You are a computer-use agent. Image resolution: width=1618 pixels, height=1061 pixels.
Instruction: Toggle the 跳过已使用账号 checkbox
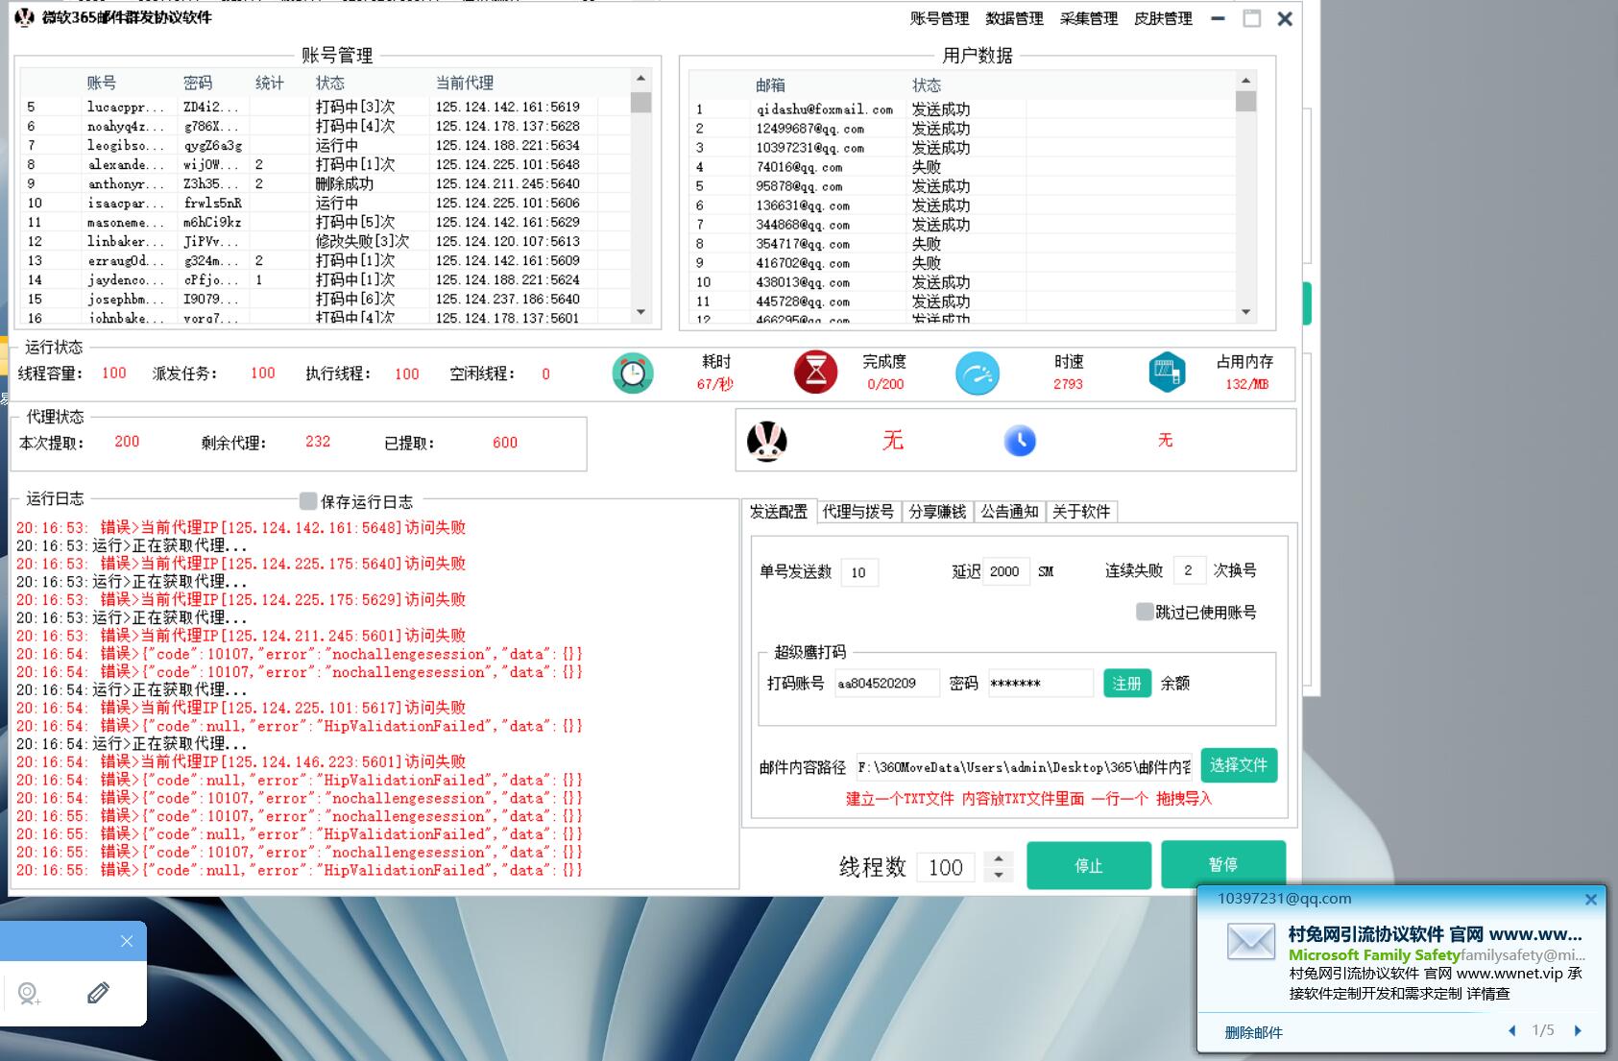click(x=1145, y=612)
